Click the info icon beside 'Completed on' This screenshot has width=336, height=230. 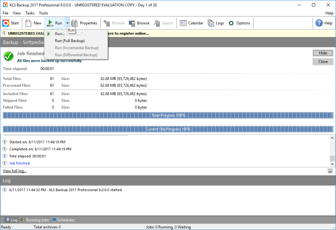pos(5,149)
